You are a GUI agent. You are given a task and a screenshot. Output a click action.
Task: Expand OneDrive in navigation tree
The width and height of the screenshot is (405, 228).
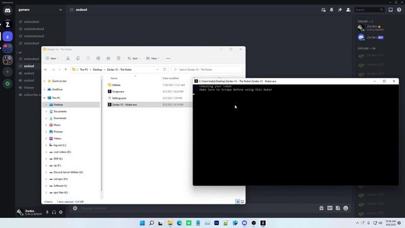coord(44,89)
